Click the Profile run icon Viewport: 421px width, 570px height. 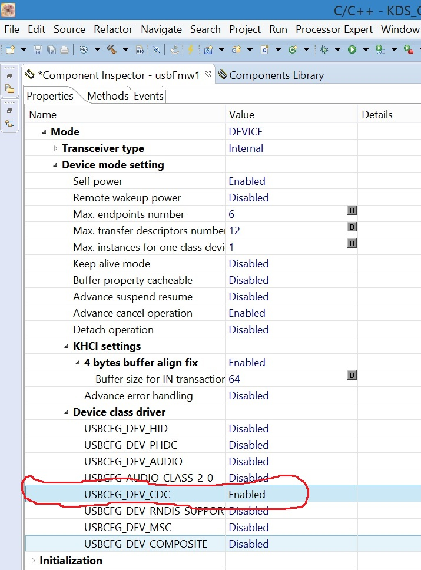(x=380, y=49)
